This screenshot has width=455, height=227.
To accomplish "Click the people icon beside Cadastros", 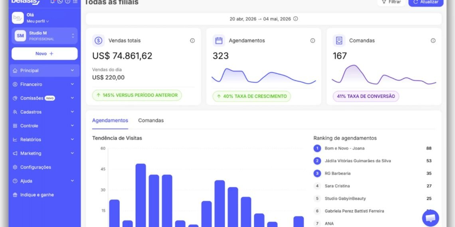I will (15, 112).
